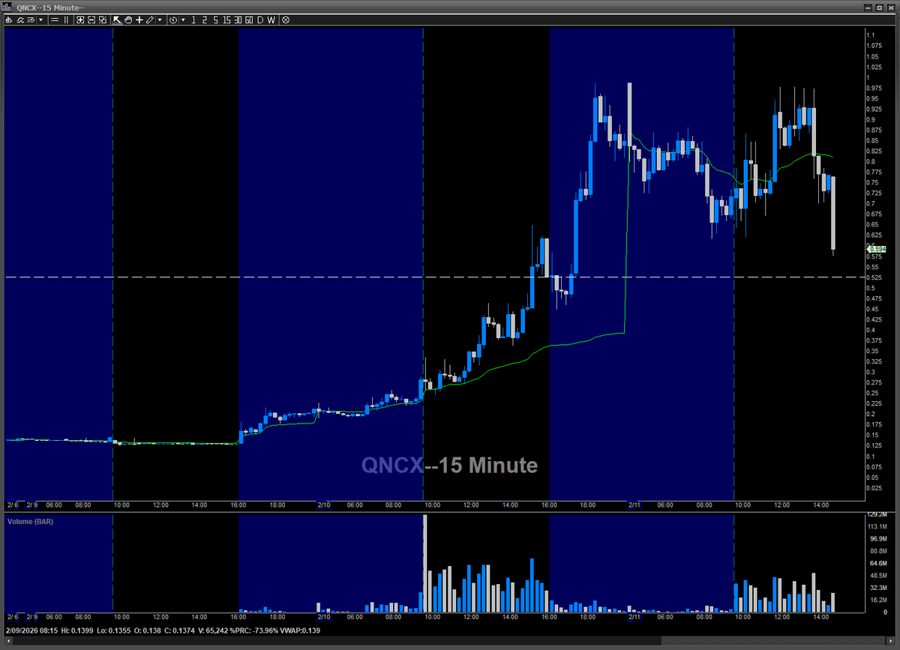
Task: Select the crosshair cursor tool
Action: pyautogui.click(x=139, y=20)
